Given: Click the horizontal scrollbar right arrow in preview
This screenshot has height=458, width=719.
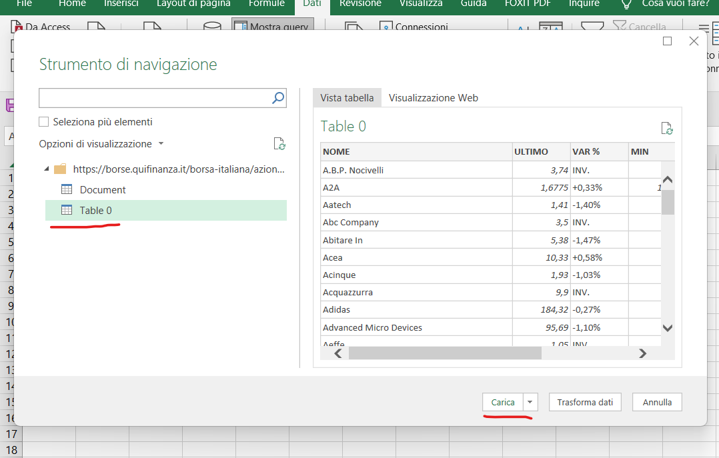Looking at the screenshot, I should click(642, 353).
